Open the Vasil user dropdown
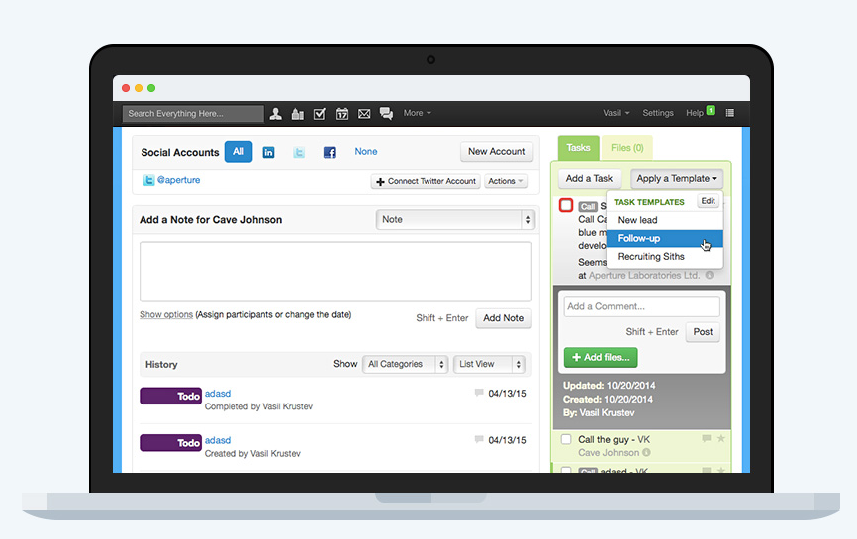 point(616,113)
